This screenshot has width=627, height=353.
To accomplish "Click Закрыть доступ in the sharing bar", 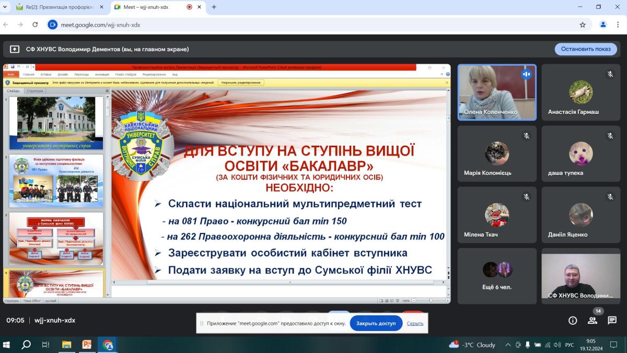I will (376, 323).
